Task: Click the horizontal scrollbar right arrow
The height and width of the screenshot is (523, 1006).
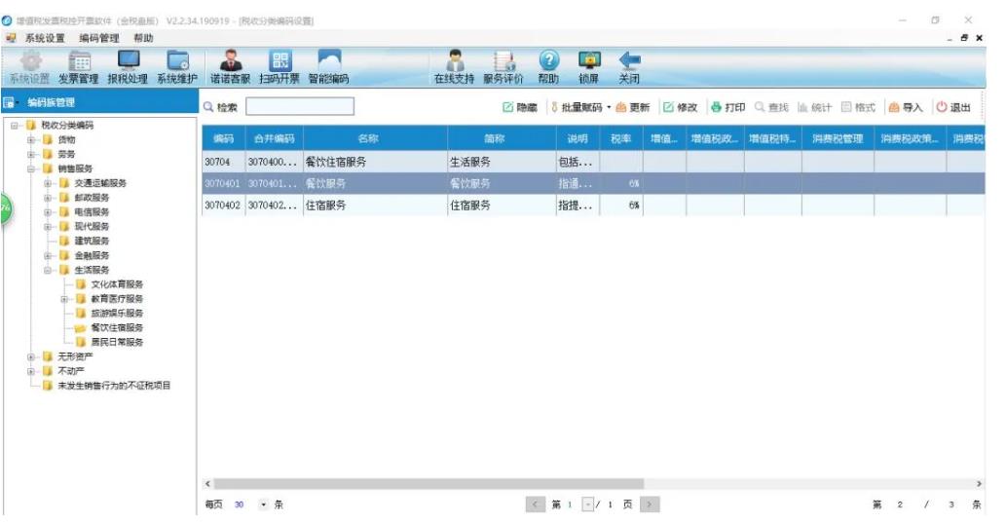Action: click(x=979, y=484)
